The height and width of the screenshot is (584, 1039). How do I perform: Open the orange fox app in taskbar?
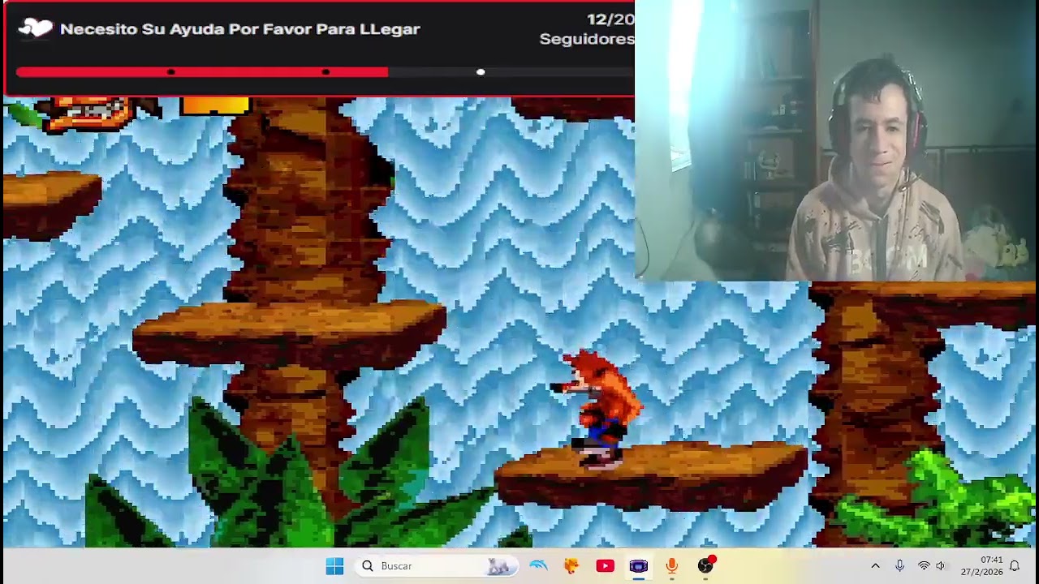(x=571, y=566)
